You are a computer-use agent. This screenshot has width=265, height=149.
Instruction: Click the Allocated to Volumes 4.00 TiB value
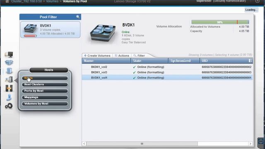[244, 26]
